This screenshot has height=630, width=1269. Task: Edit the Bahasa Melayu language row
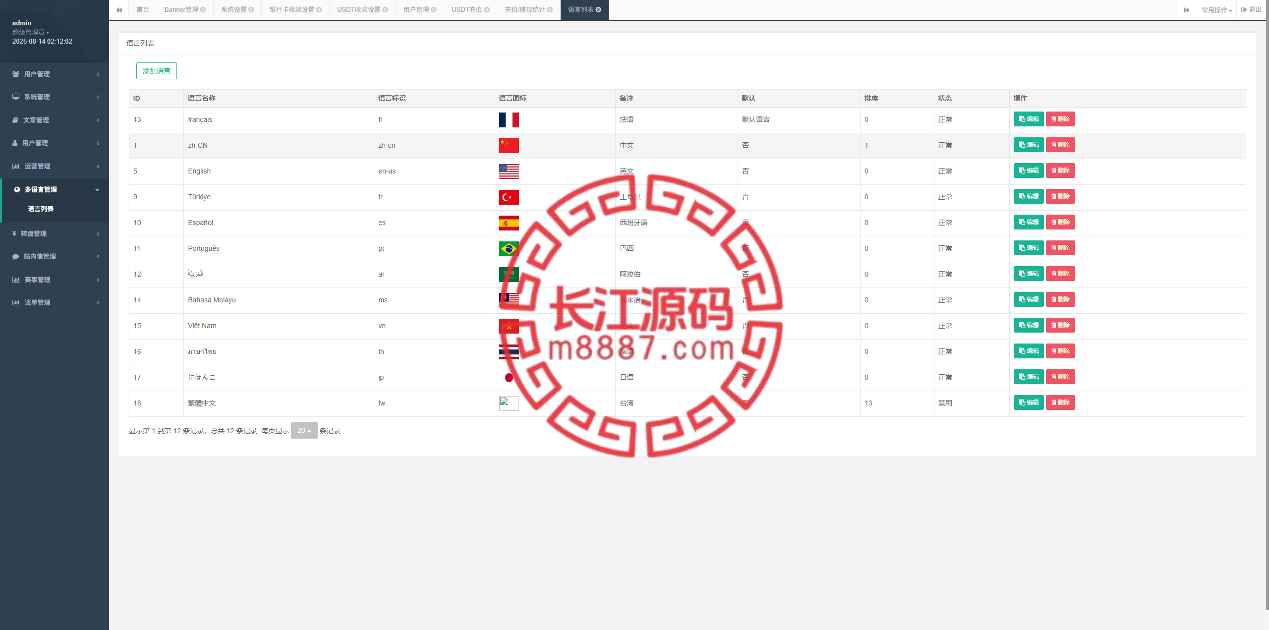1029,299
